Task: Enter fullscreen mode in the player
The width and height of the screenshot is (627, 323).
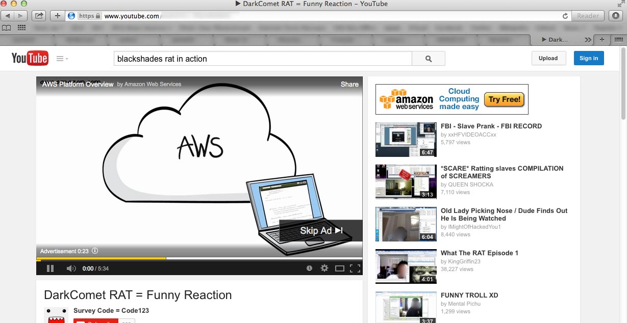Action: point(355,268)
